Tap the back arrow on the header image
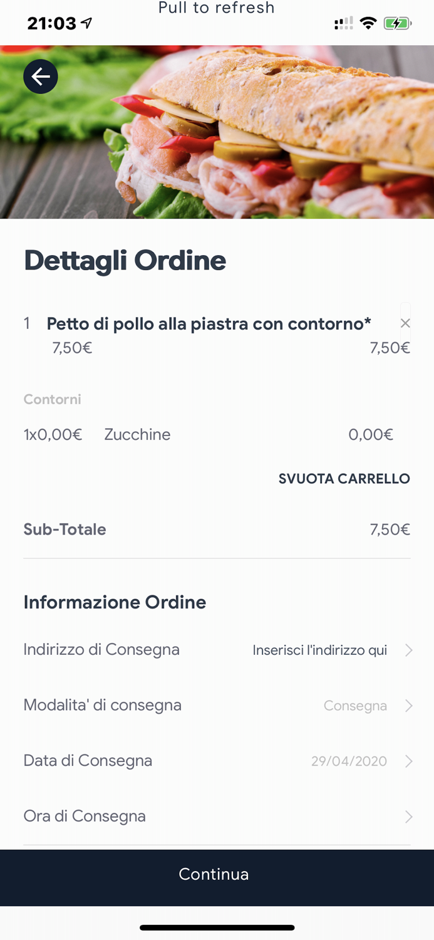Image resolution: width=434 pixels, height=940 pixels. pos(40,76)
